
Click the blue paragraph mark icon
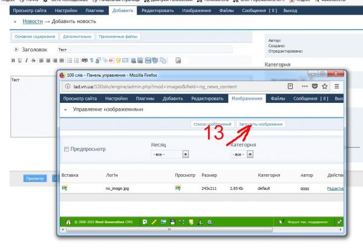(x=92, y=60)
